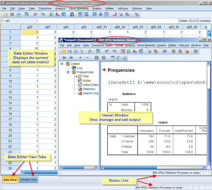212x190 pixels.
Task: Click the outline pane horizontal scrollbar
Action: pyautogui.click(x=79, y=168)
